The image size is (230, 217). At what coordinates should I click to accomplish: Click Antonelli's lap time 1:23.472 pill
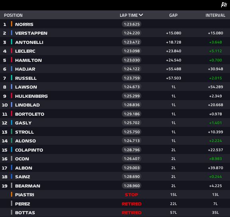pos(132,42)
